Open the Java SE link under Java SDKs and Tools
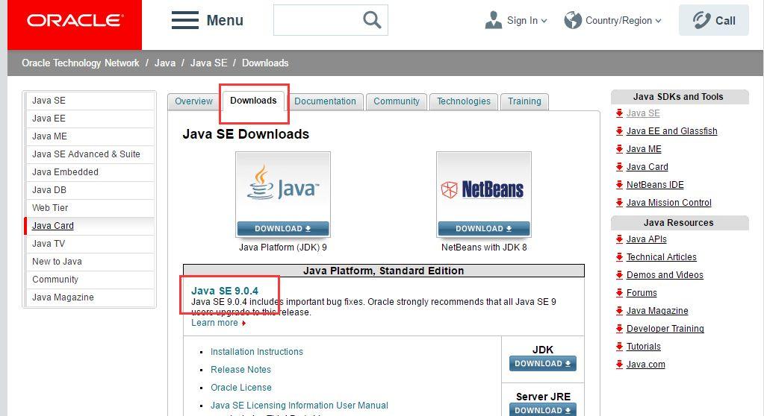The image size is (764, 416). tap(643, 113)
